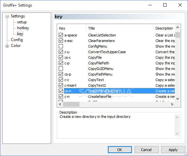Confirm settings with OK button
The height and width of the screenshot is (156, 188).
coord(120,150)
